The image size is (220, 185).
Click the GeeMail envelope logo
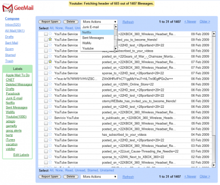click(x=8, y=8)
